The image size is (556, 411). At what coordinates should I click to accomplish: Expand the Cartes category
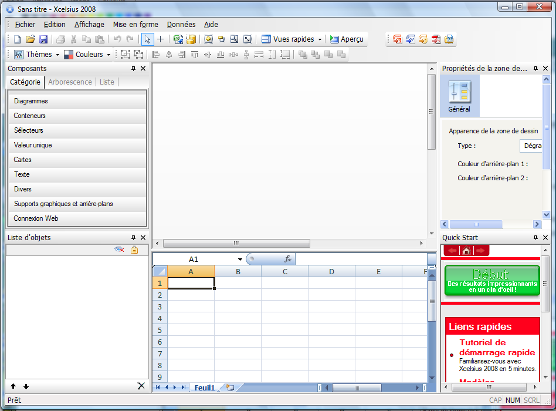pyautogui.click(x=77, y=160)
